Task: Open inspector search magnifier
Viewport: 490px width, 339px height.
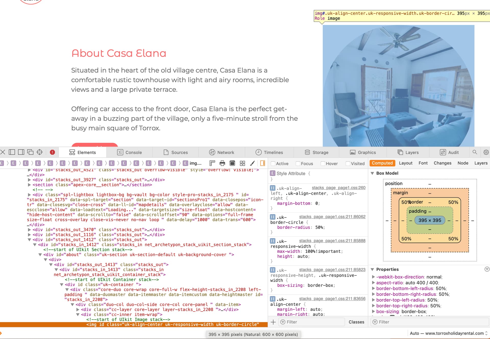Action: (475, 152)
